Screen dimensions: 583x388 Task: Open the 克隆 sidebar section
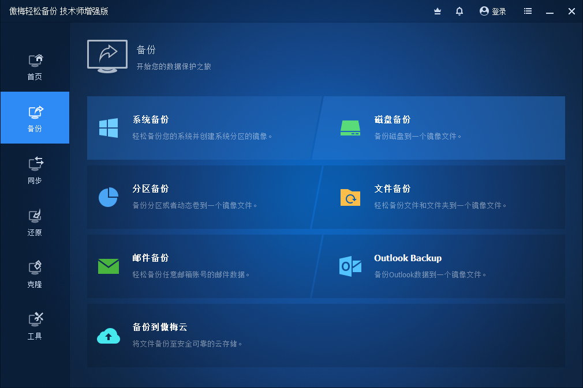35,274
